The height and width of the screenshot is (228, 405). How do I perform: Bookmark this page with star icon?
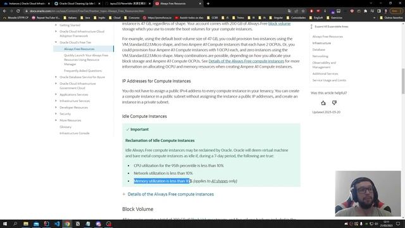[x=303, y=11]
